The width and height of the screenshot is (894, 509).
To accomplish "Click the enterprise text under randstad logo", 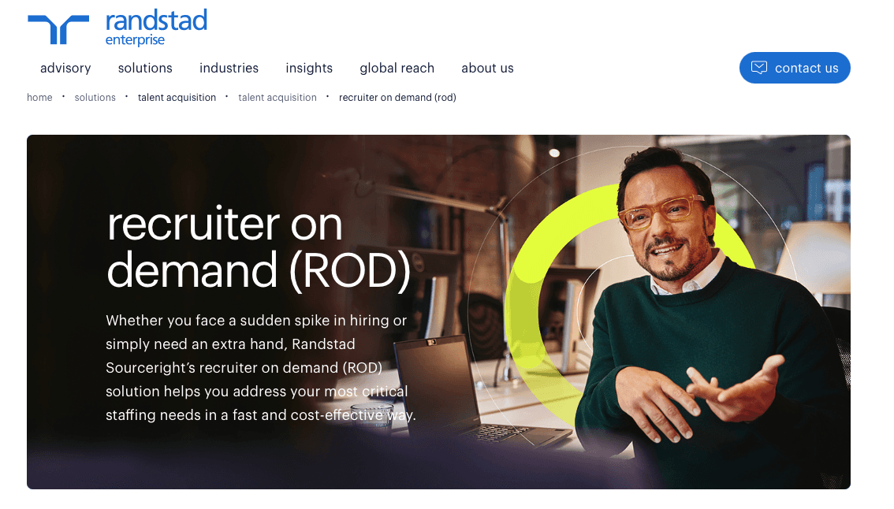I will tap(135, 40).
